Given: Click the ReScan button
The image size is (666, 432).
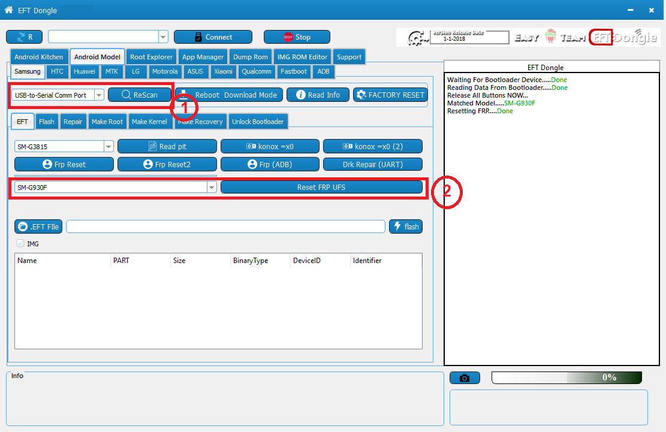Looking at the screenshot, I should [x=139, y=95].
